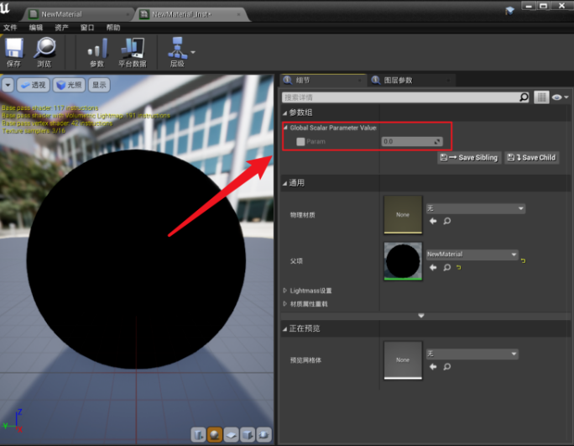Open the eye view options dropdown

[x=560, y=97]
